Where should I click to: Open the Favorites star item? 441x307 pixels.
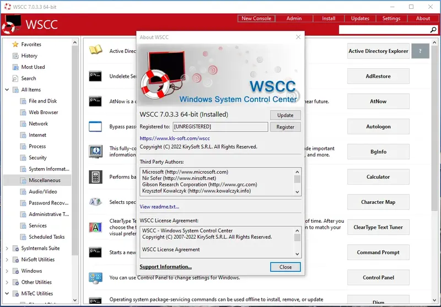pyautogui.click(x=15, y=45)
